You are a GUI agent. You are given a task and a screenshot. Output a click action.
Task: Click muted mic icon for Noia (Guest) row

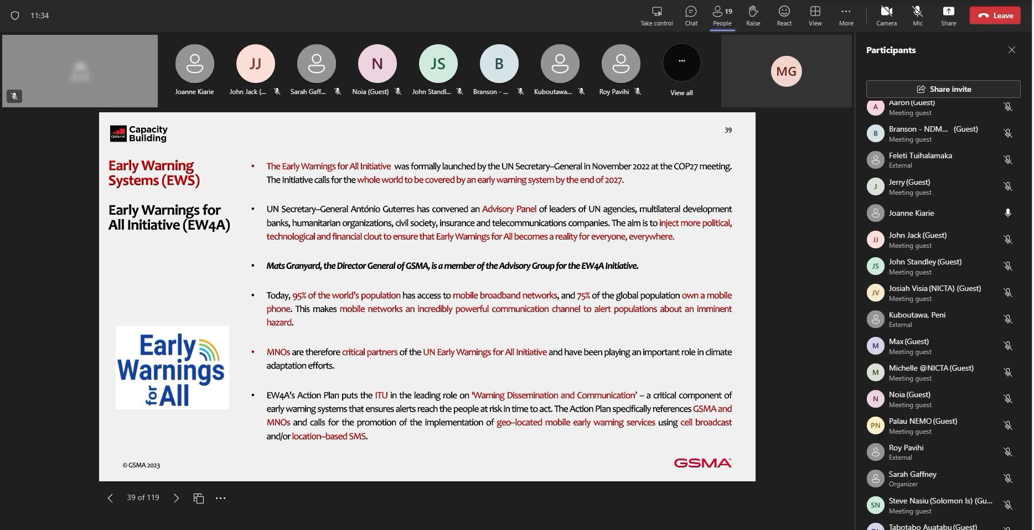point(1008,399)
